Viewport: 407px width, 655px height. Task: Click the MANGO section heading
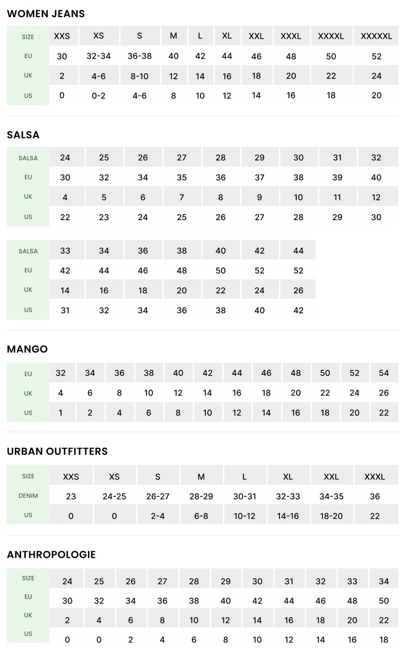pos(27,349)
